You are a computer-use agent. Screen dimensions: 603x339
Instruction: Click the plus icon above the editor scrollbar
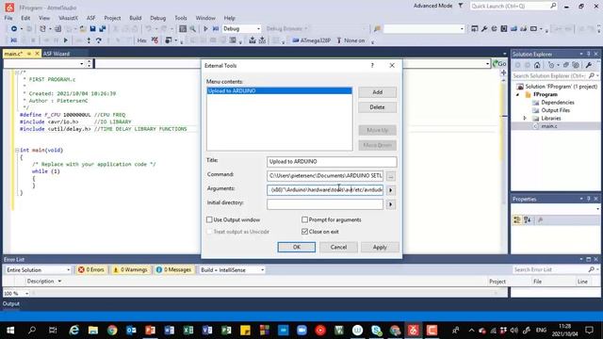click(503, 73)
